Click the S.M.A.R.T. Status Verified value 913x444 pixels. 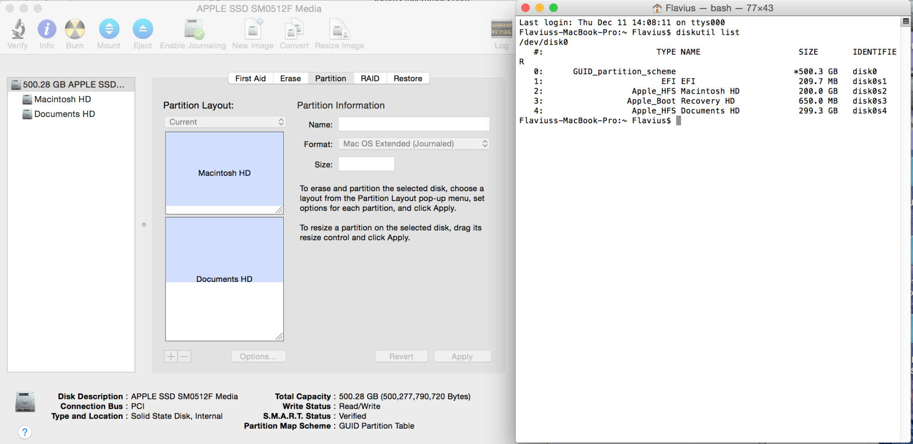click(x=353, y=416)
